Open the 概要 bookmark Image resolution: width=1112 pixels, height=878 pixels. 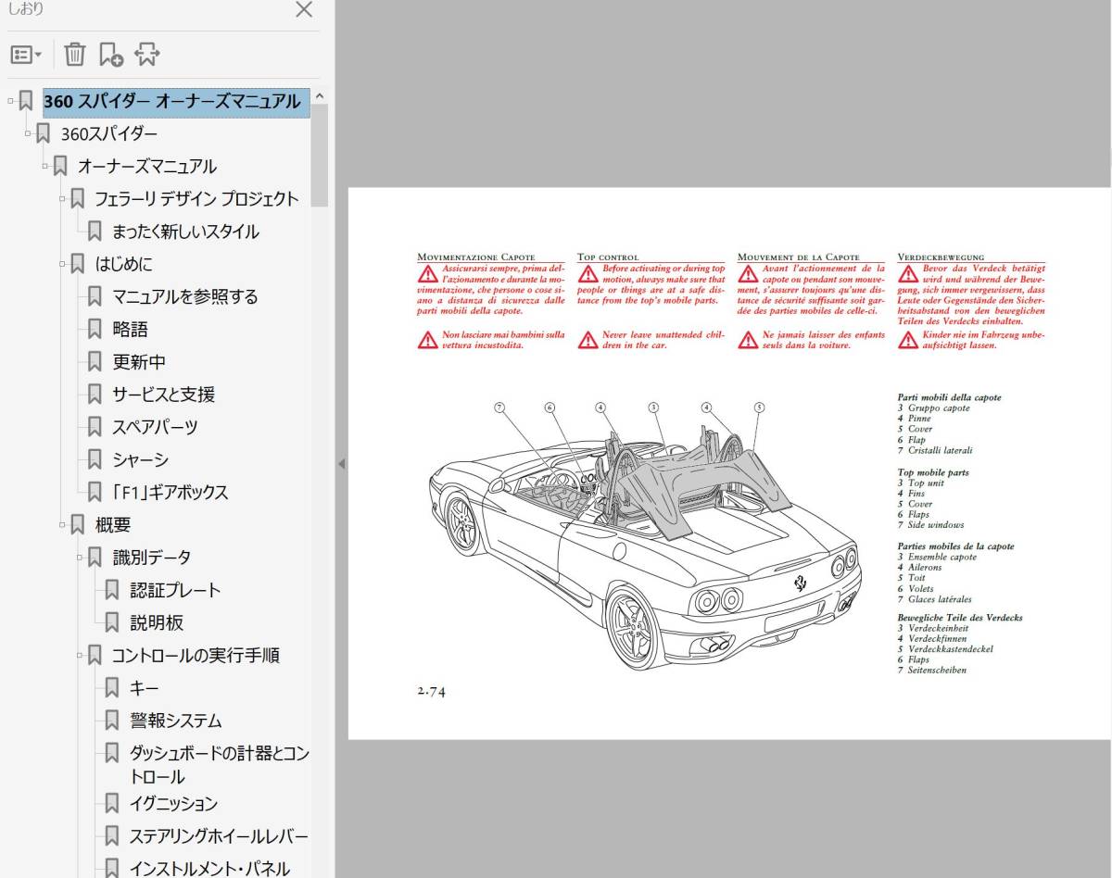point(113,525)
